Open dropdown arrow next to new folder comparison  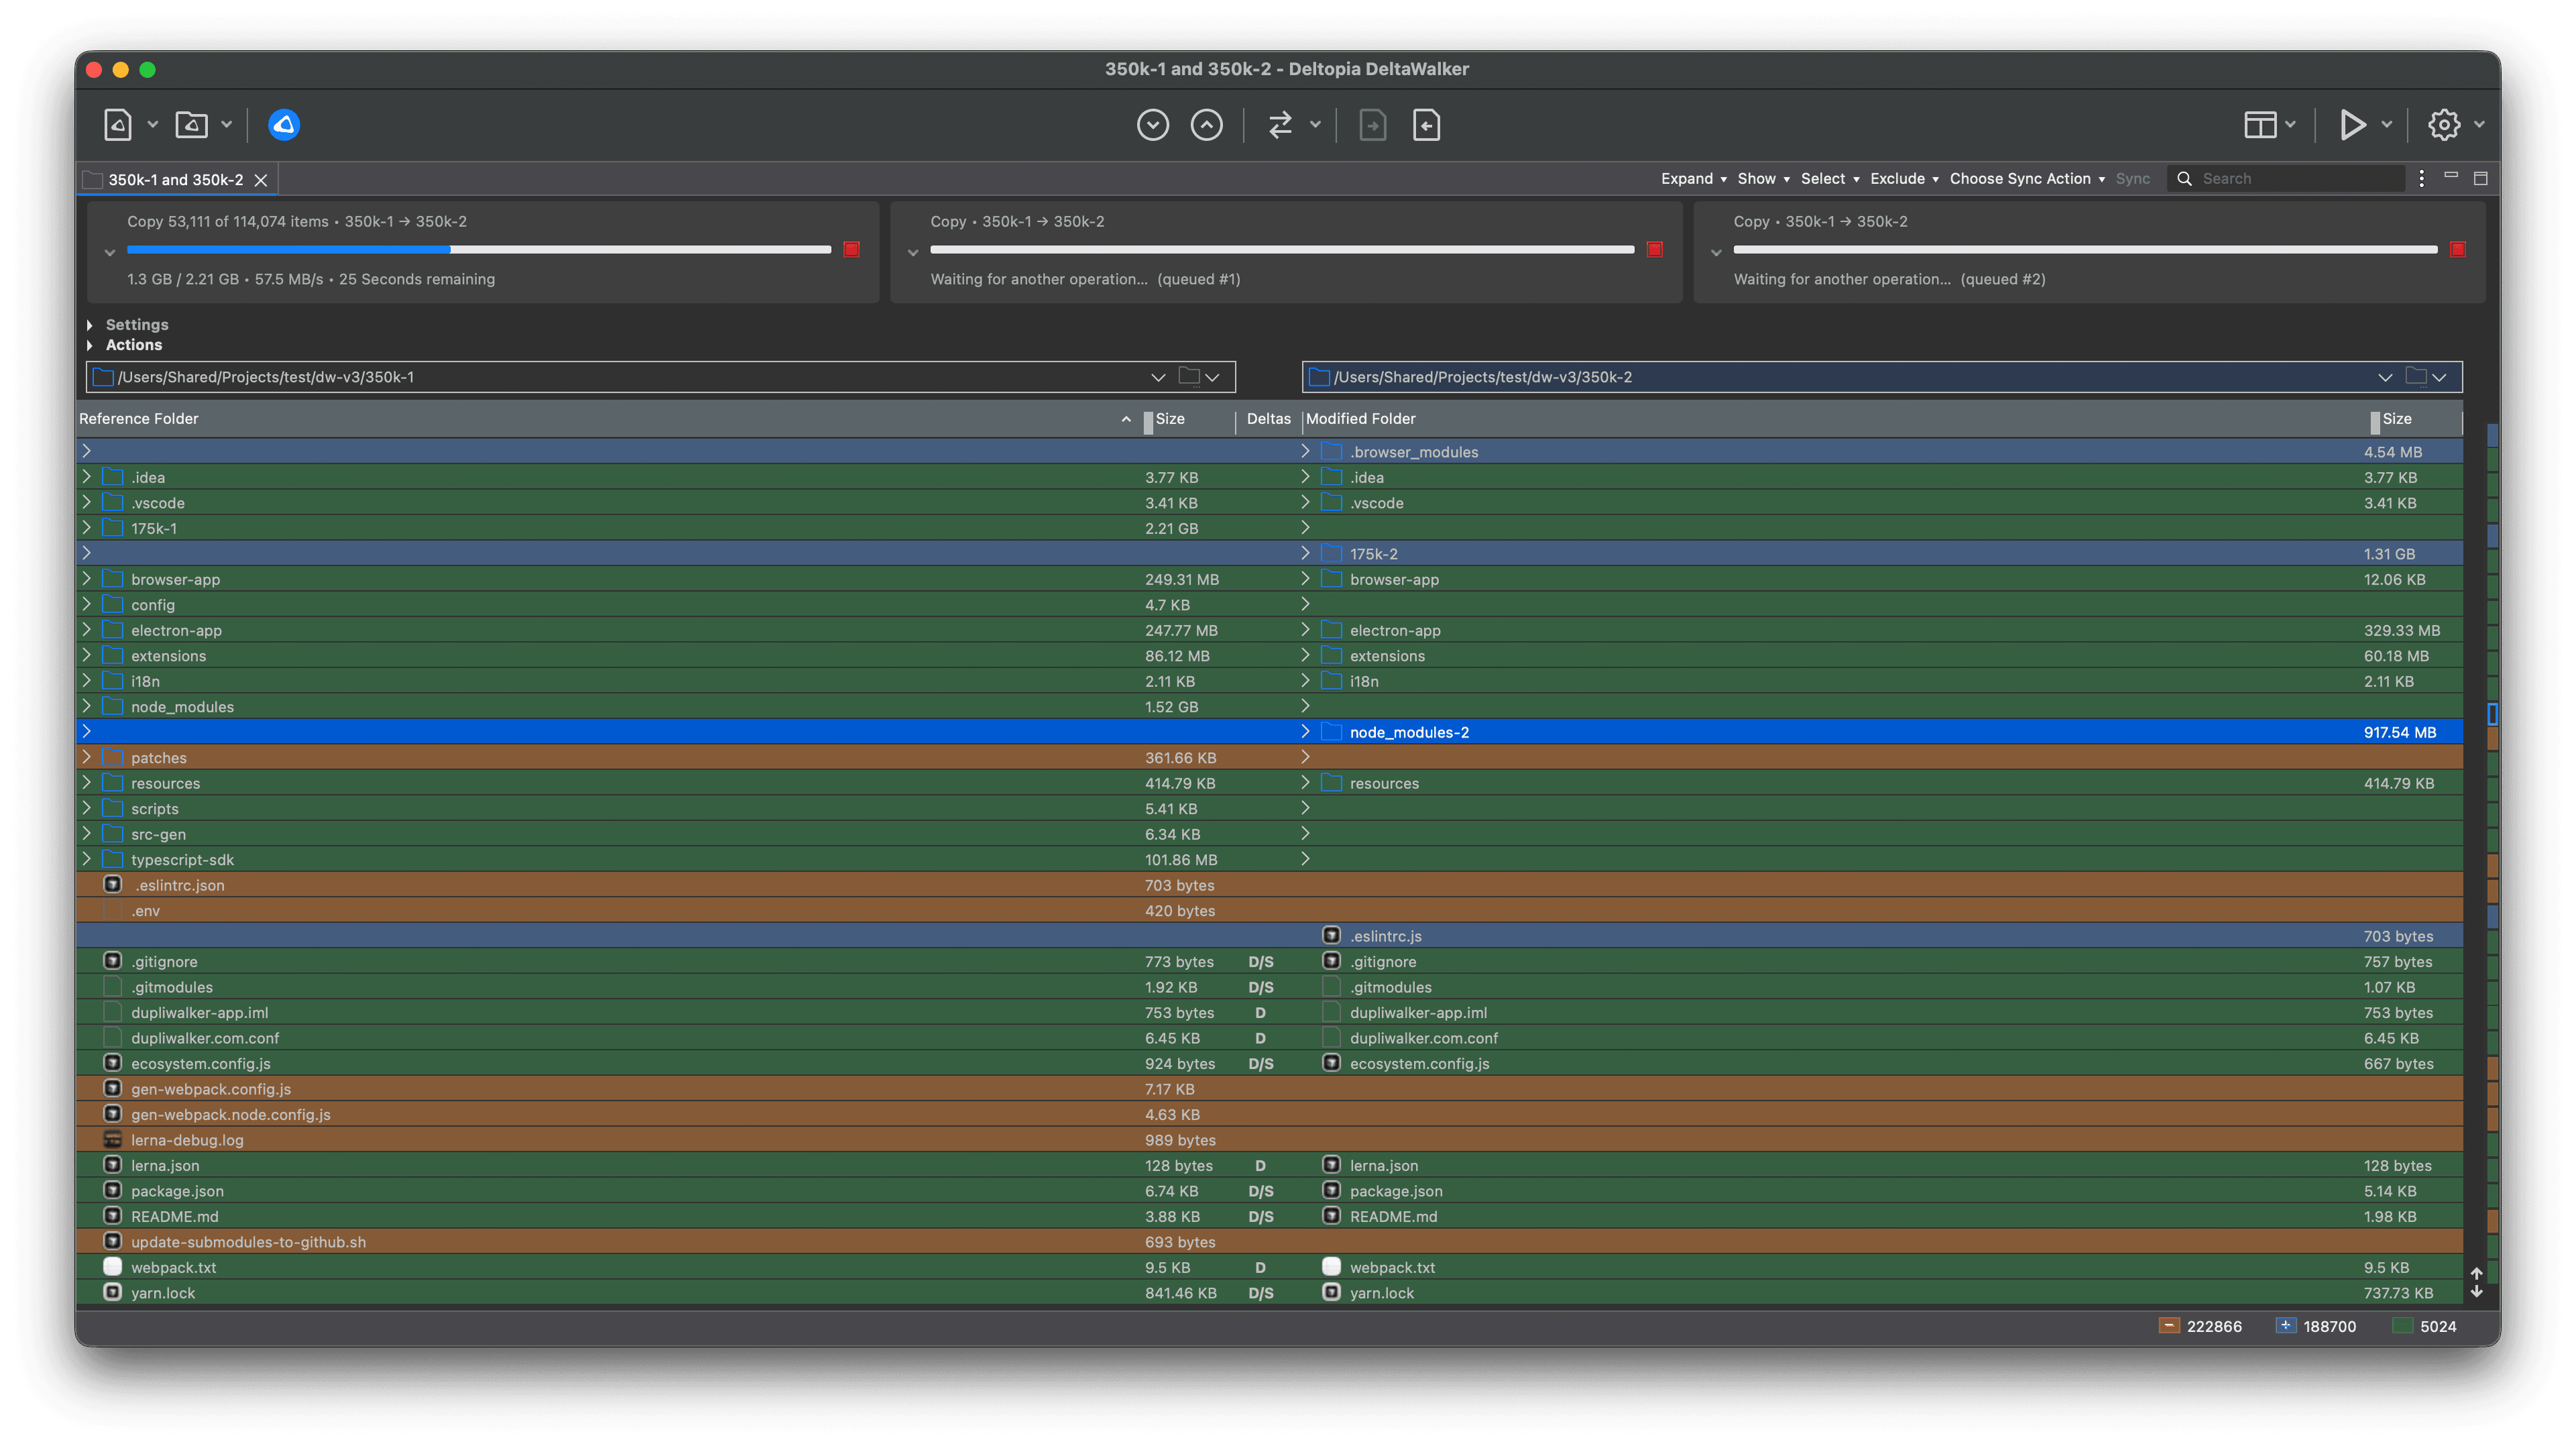[x=227, y=125]
